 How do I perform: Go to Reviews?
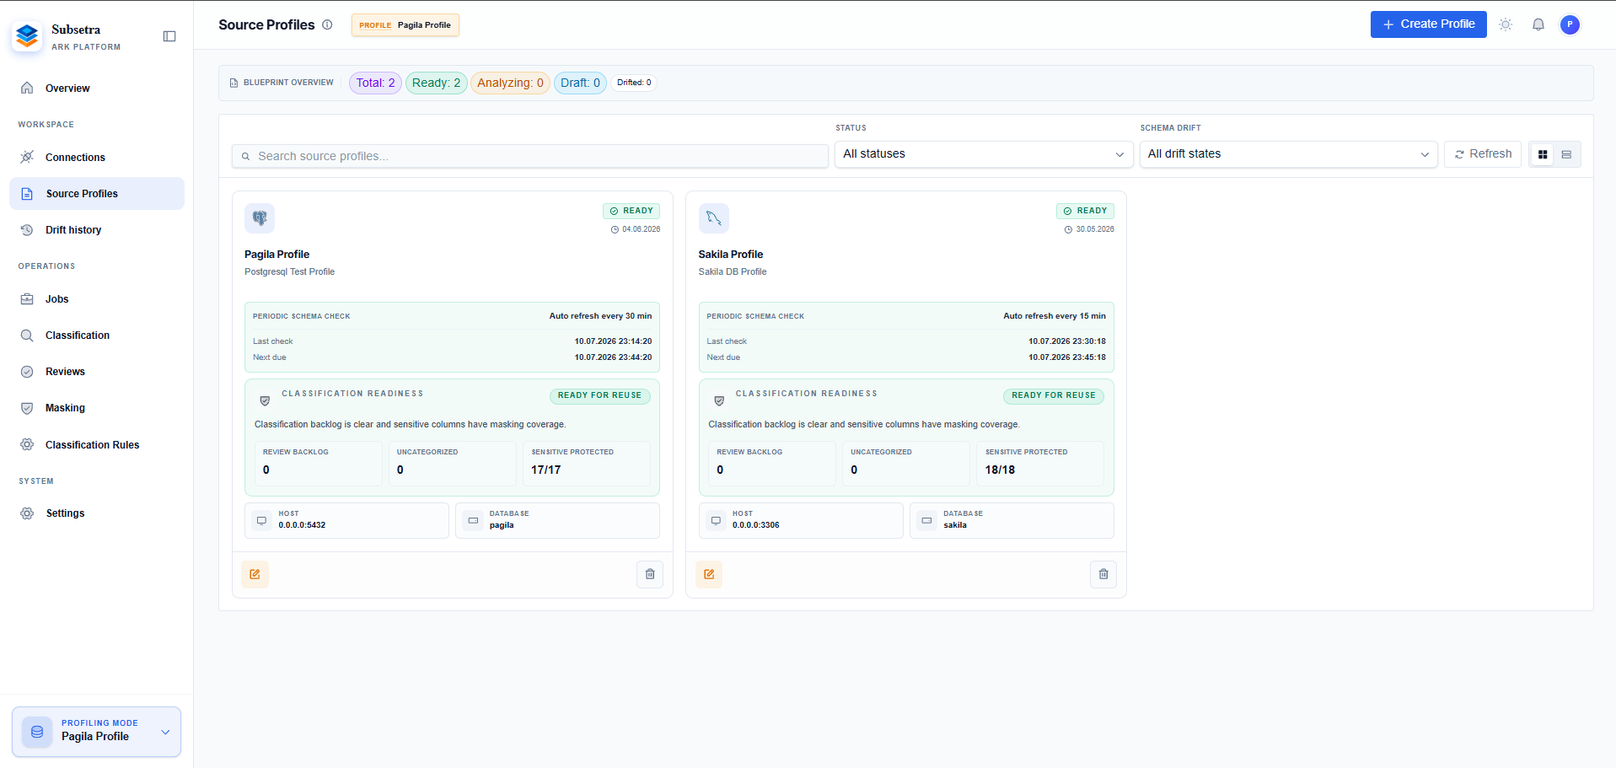(97, 372)
